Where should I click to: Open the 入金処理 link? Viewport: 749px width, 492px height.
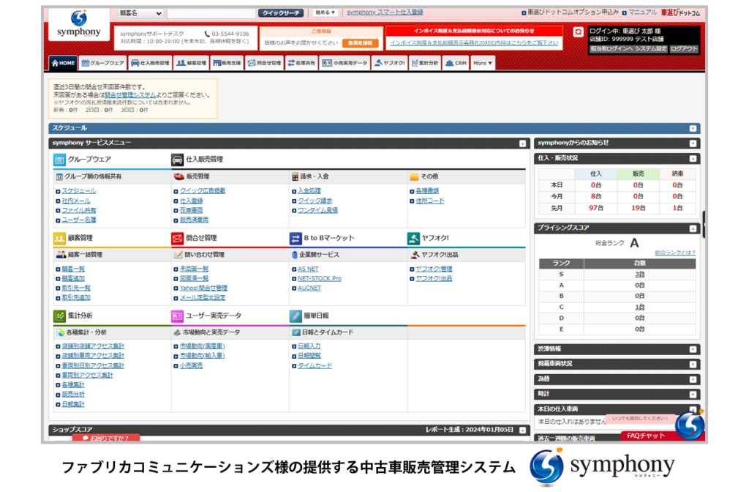click(x=309, y=191)
